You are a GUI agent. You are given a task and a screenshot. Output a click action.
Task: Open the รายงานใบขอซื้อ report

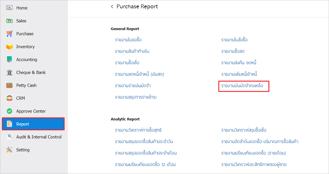pyautogui.click(x=128, y=40)
